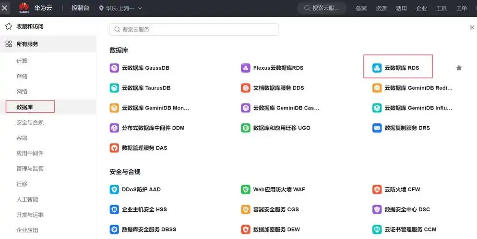Select 存储 category in sidebar

pos(22,76)
